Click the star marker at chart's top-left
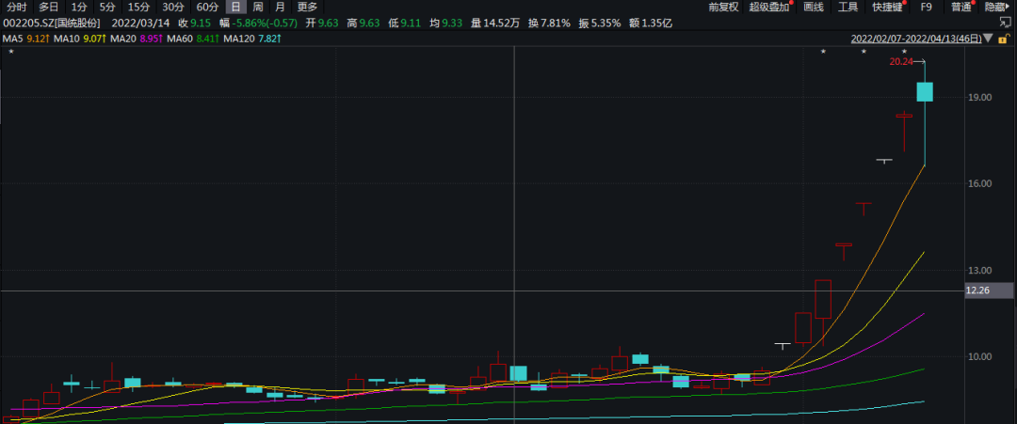 (x=10, y=51)
